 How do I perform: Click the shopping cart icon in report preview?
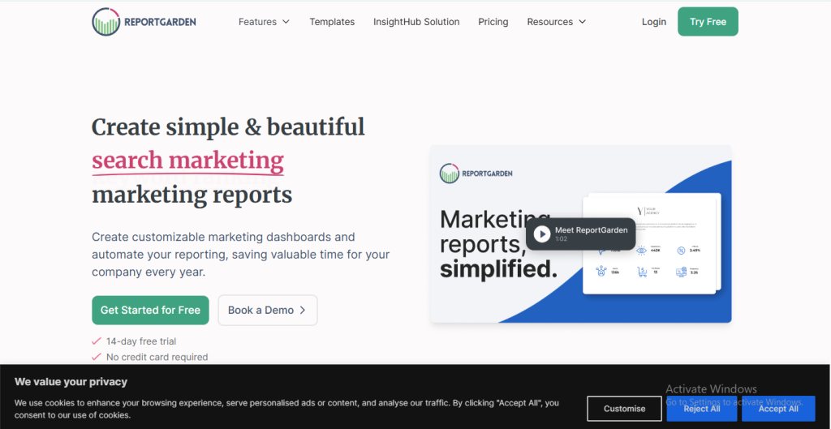(x=642, y=272)
